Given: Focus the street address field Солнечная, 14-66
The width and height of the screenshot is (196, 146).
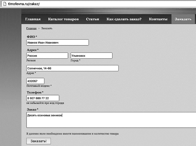Looking at the screenshot, I should click(72, 68).
